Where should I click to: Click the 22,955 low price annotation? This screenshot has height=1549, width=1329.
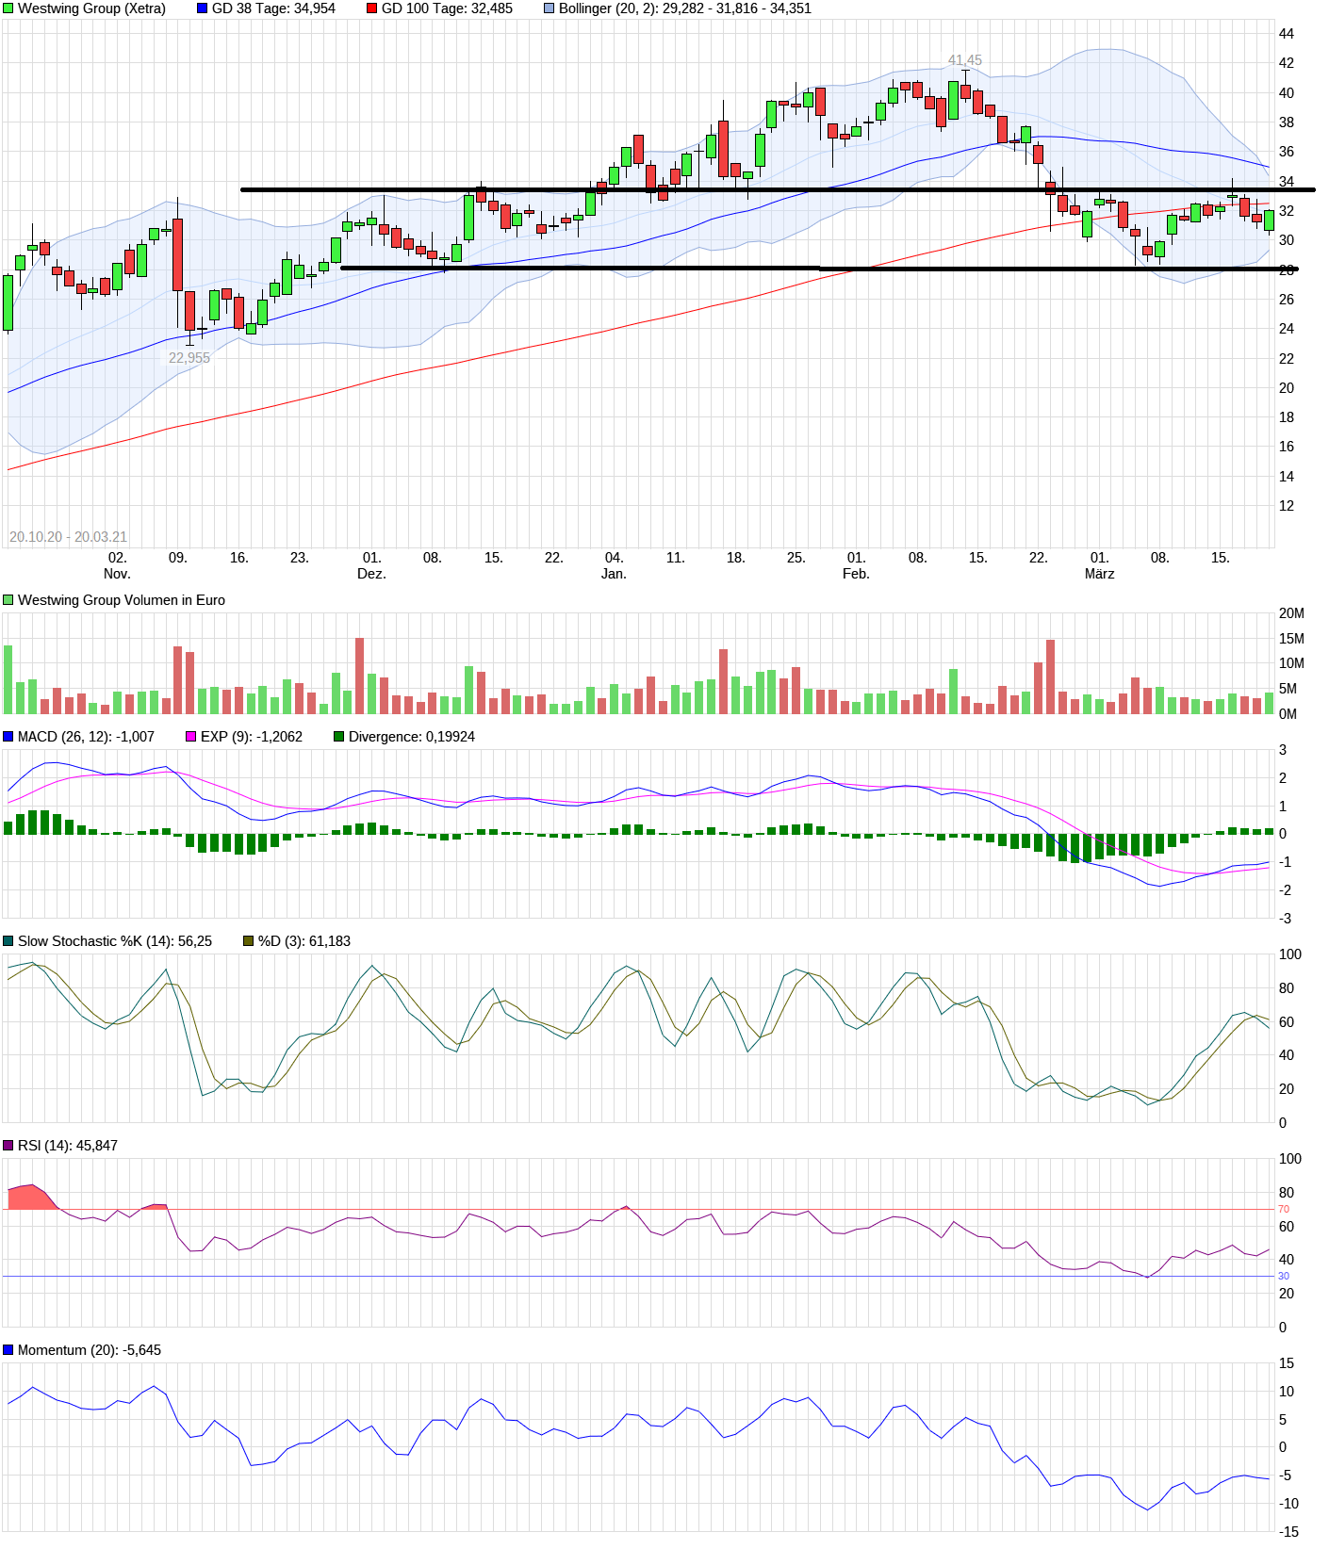point(189,358)
